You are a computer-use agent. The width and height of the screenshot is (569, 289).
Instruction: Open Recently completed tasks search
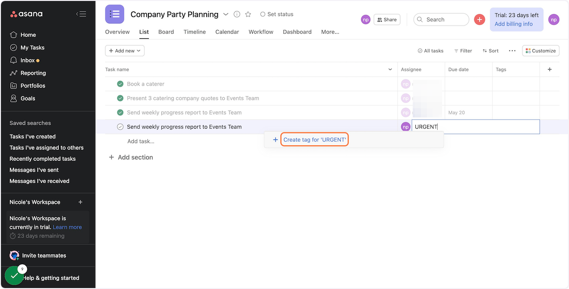(43, 159)
